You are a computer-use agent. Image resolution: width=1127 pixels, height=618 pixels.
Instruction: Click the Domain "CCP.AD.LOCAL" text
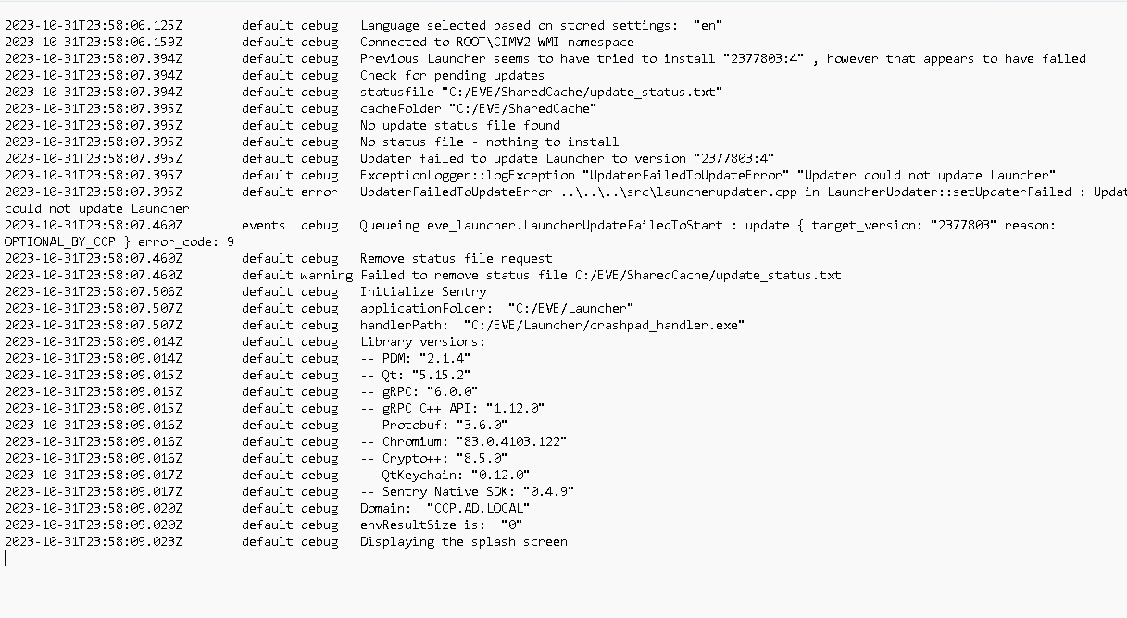[x=445, y=508]
